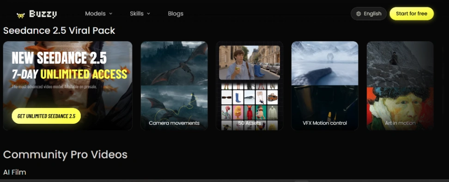This screenshot has height=182, width=449.
Task: Open the VFX Motion control card
Action: coord(325,85)
